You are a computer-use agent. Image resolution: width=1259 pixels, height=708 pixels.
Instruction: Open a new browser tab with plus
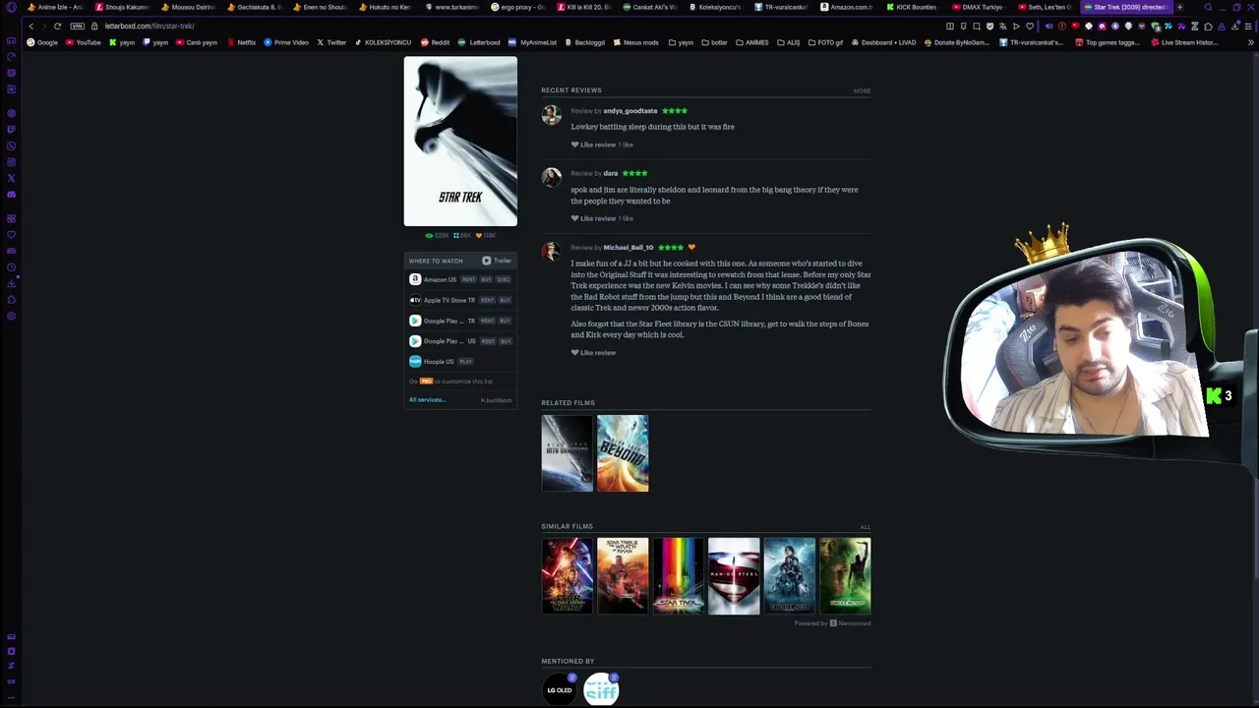coord(1179,7)
